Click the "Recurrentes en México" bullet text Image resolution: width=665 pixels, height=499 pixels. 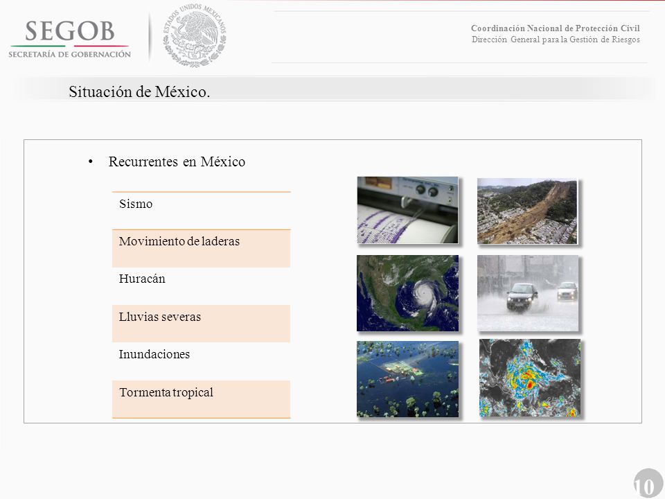pyautogui.click(x=177, y=161)
